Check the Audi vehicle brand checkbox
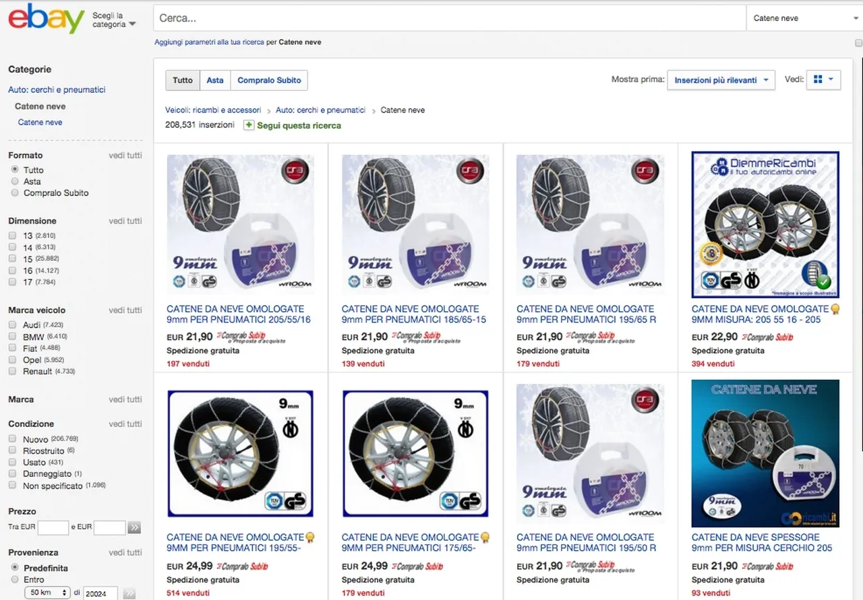The height and width of the screenshot is (600, 863). pos(13,325)
